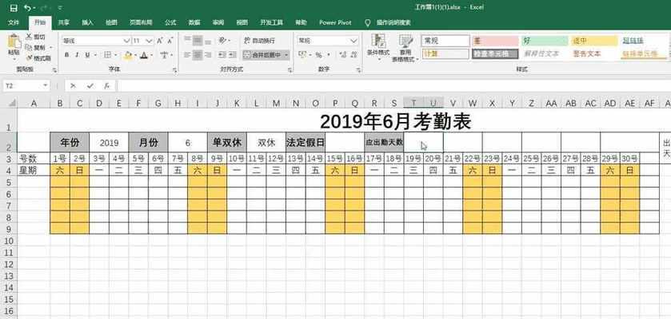
Task: Increase font size with the large A icon
Action: (x=160, y=41)
